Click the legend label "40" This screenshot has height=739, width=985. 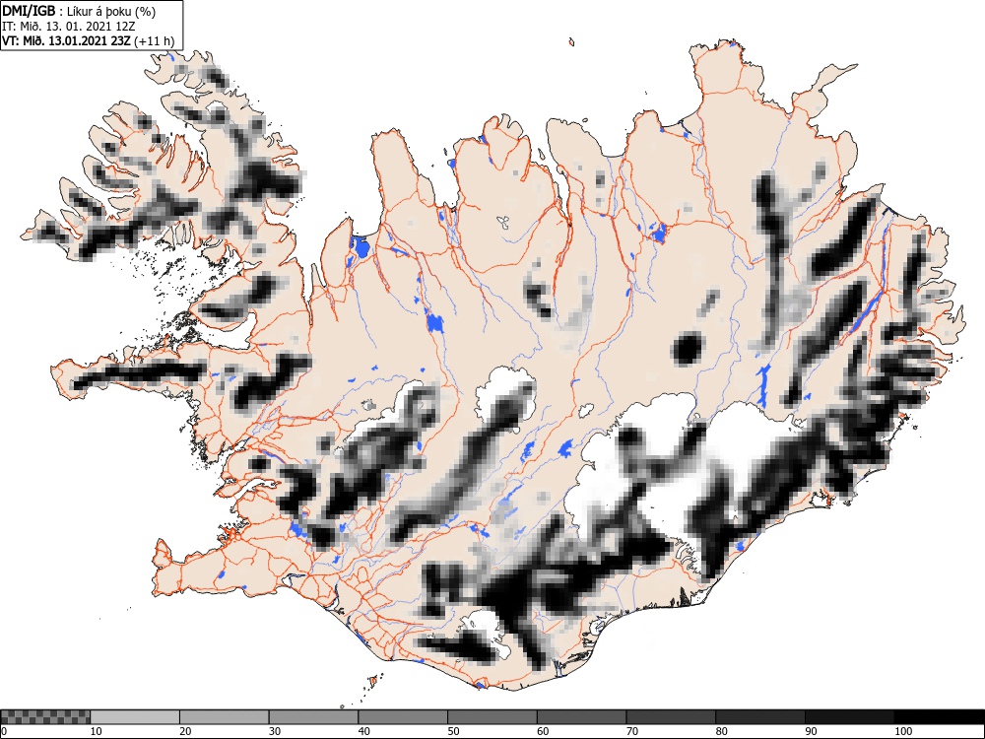[363, 731]
